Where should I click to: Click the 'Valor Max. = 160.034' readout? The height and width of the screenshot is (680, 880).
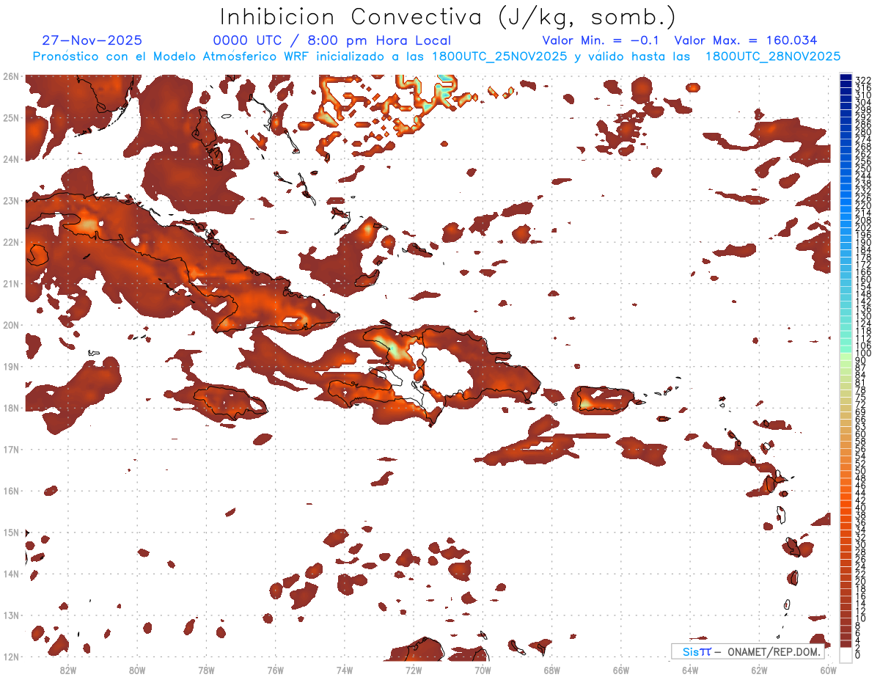click(x=746, y=40)
